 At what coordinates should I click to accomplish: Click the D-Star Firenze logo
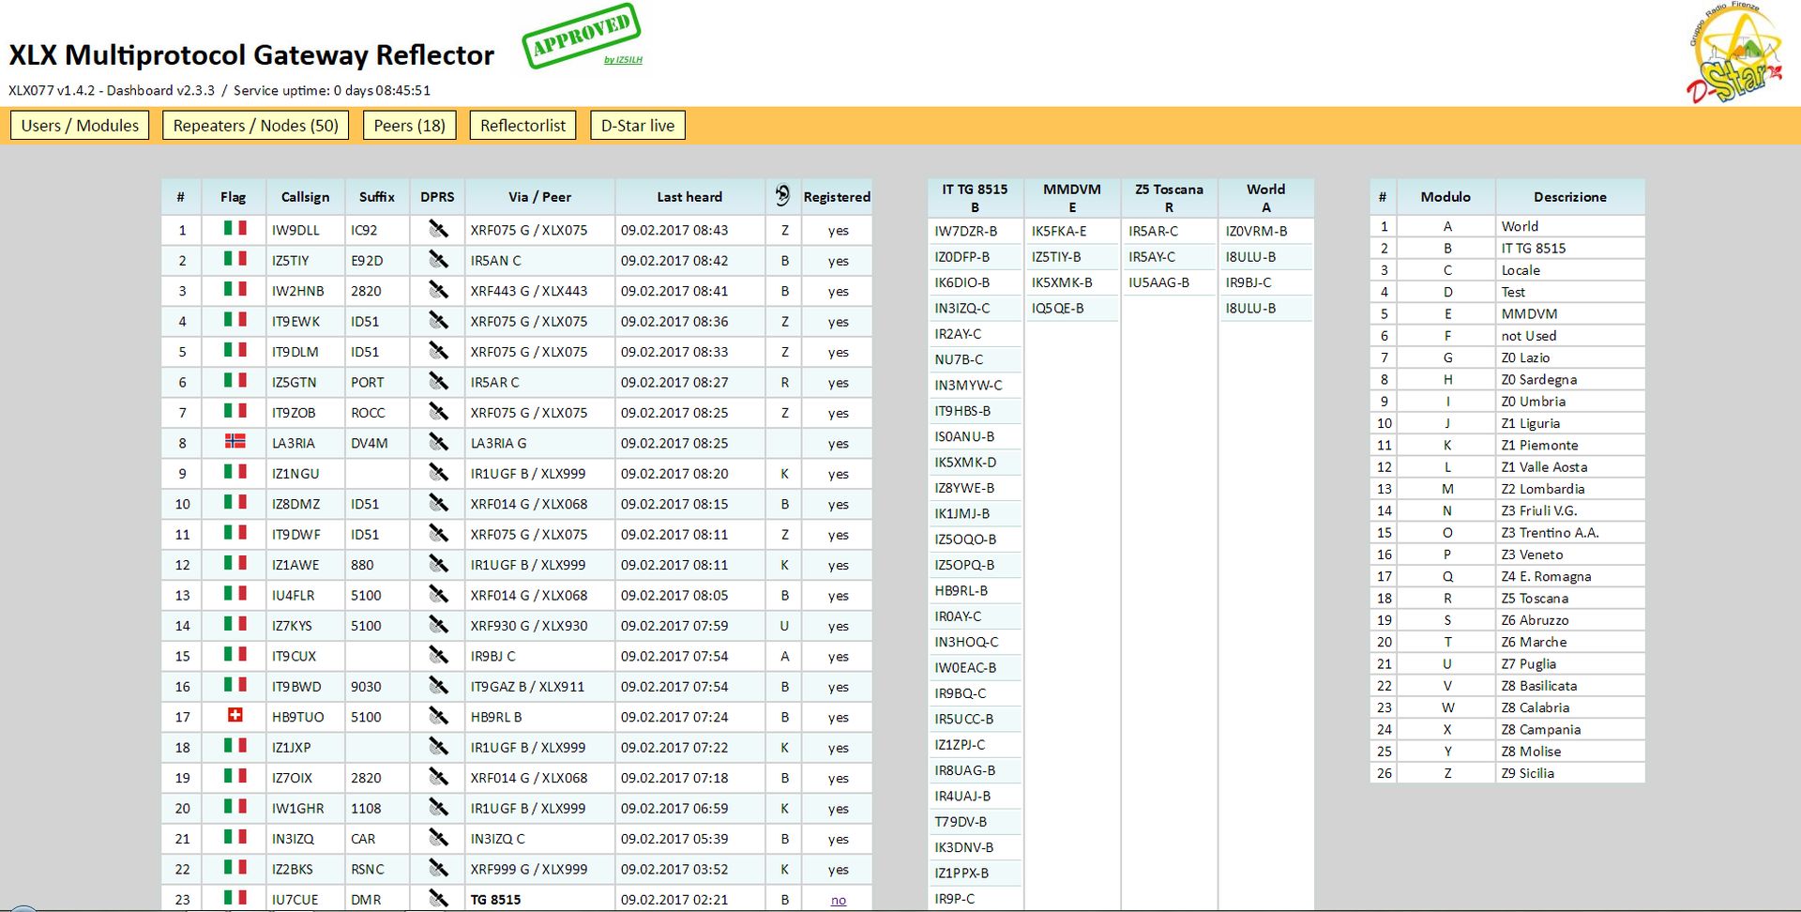1733,53
